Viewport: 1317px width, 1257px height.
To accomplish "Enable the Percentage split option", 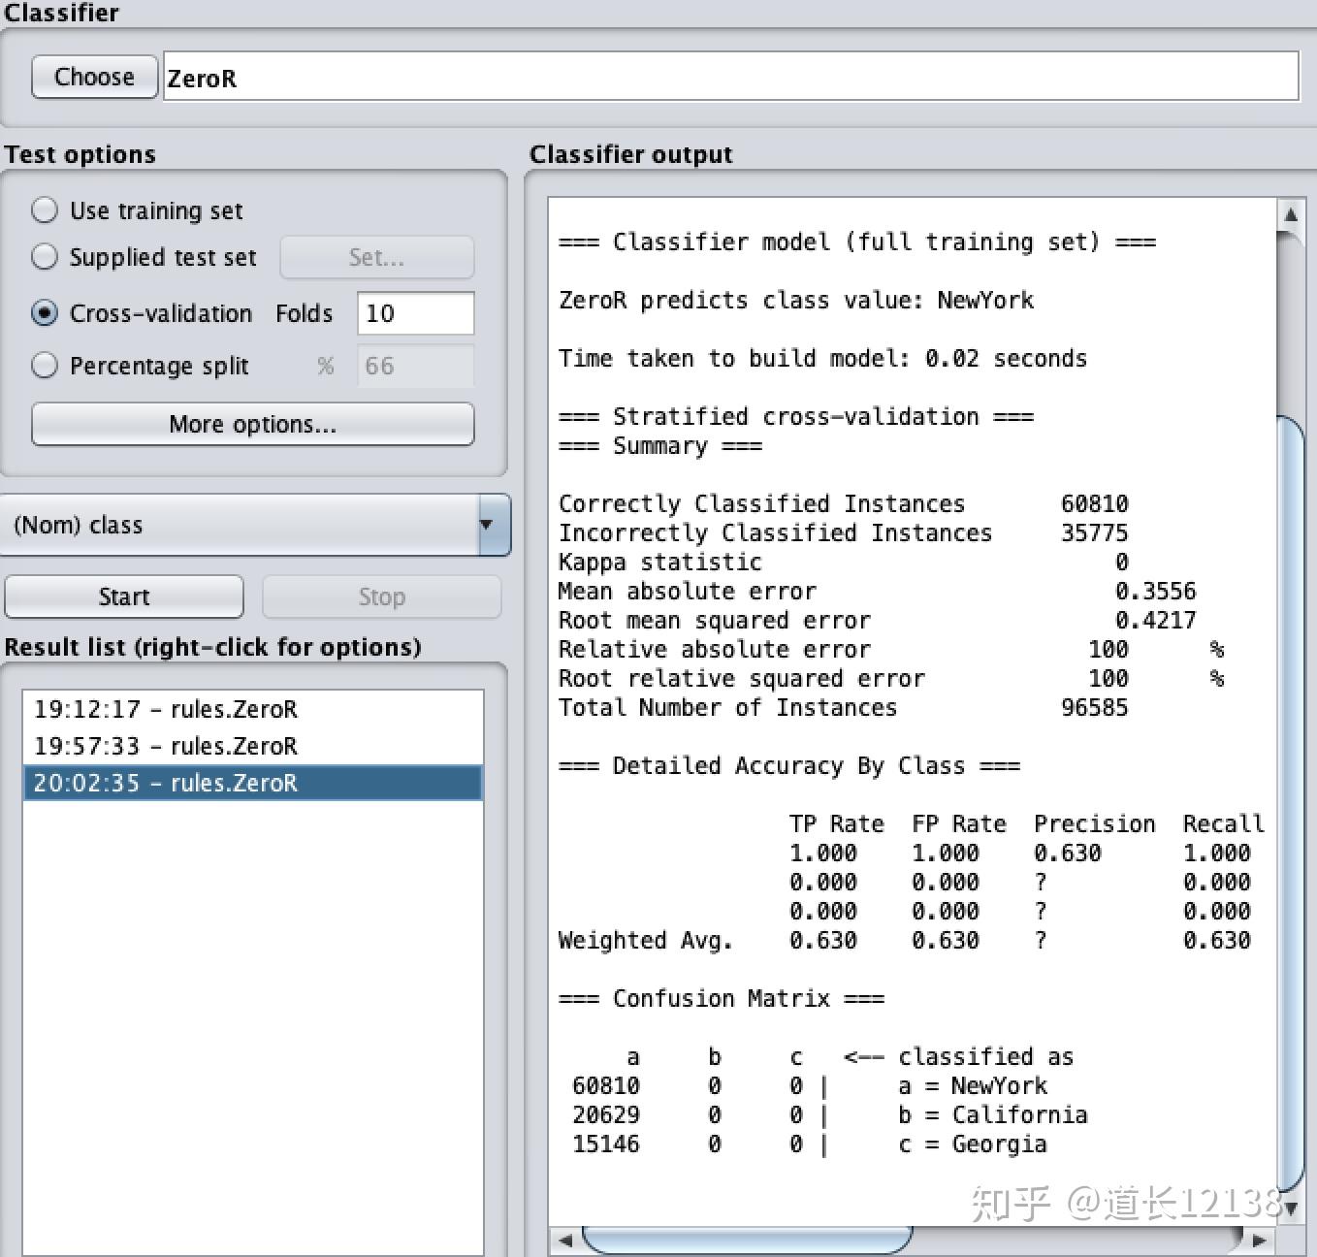I will click(45, 366).
